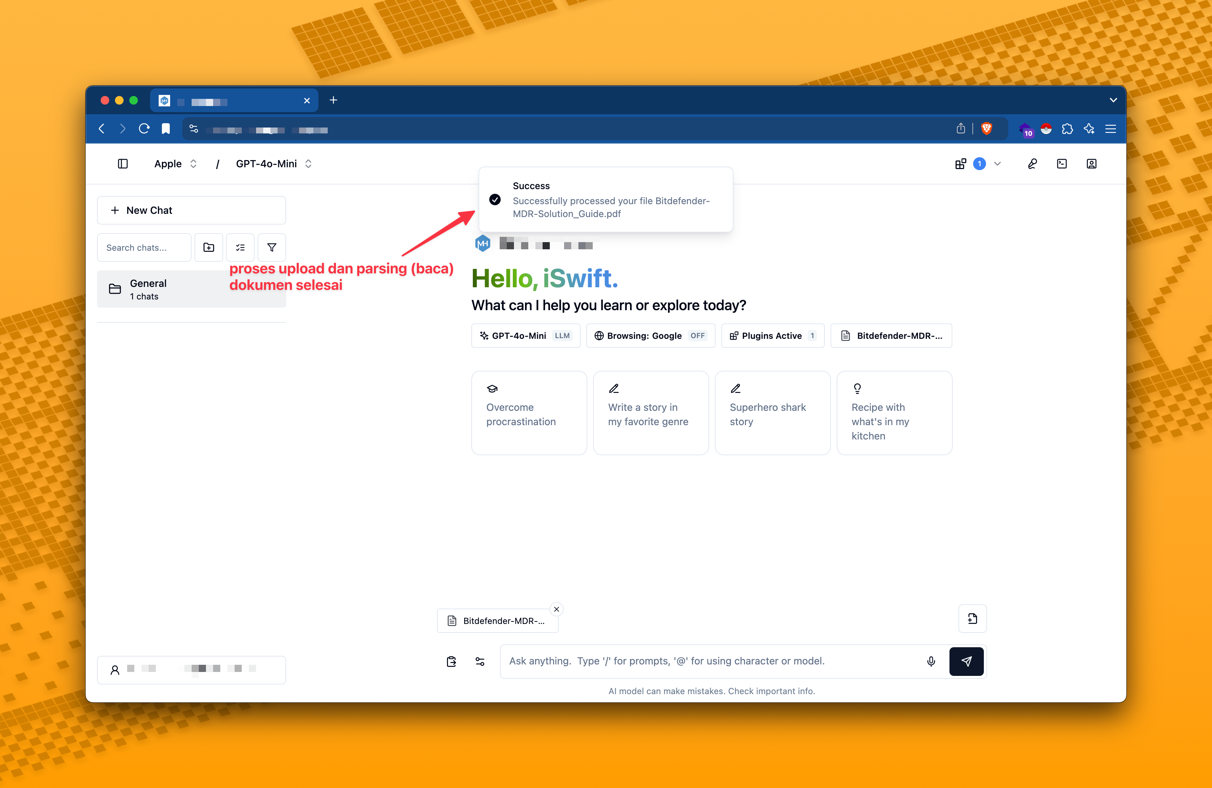Go back in browser history
The height and width of the screenshot is (788, 1212).
[102, 129]
